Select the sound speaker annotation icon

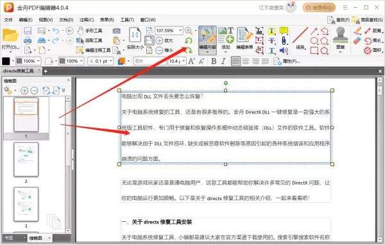[284, 50]
